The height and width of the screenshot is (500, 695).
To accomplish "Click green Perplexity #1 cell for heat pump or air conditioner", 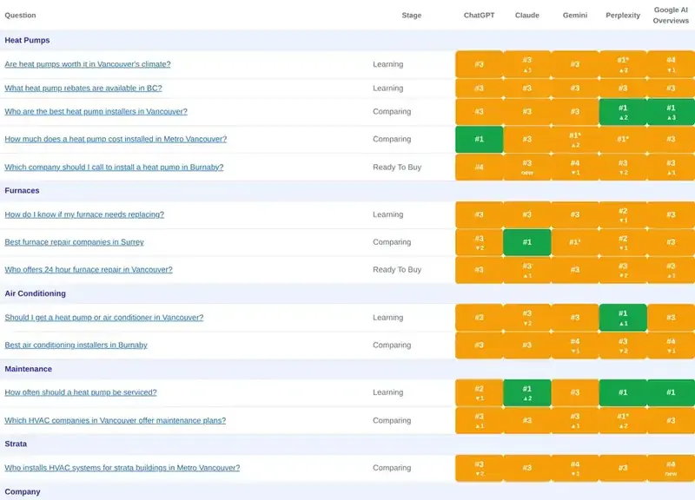I will [623, 318].
